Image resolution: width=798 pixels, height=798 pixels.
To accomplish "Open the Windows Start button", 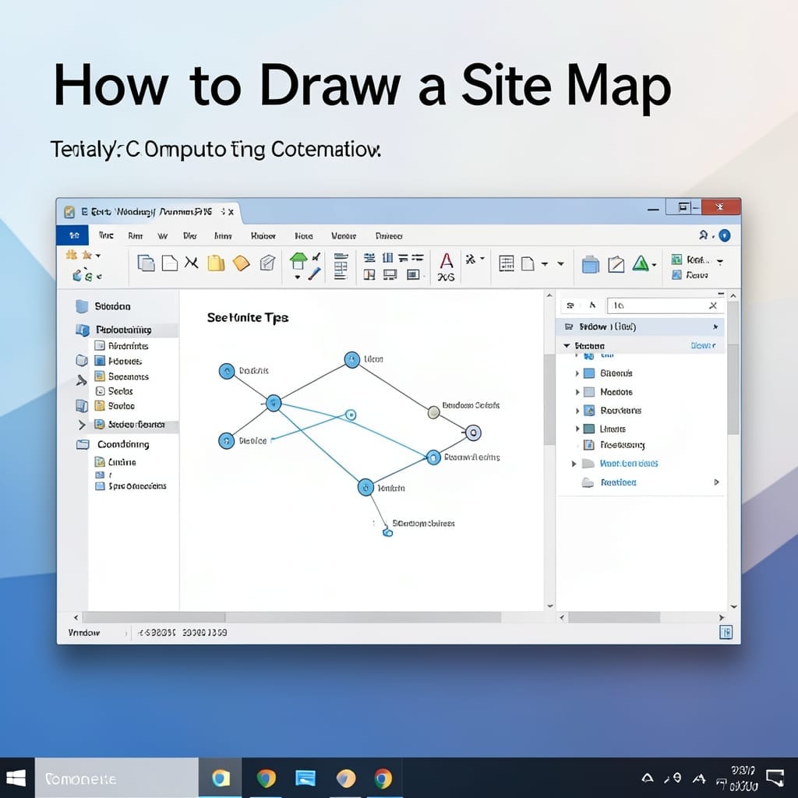I will 16,779.
